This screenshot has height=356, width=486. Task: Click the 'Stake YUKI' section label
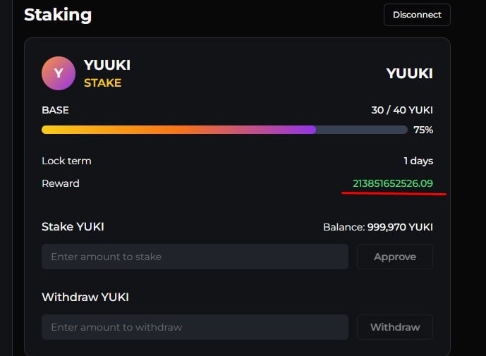pos(73,226)
